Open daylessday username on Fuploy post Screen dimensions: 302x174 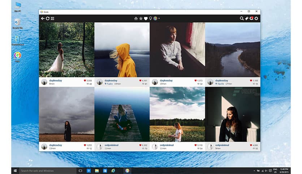[x=111, y=81]
